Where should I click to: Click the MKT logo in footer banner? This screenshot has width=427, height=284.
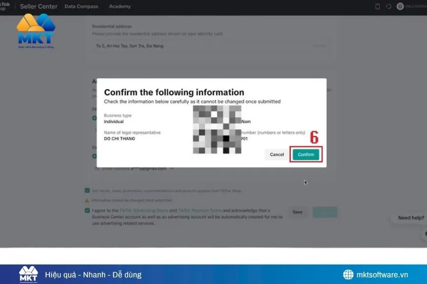[x=28, y=275]
